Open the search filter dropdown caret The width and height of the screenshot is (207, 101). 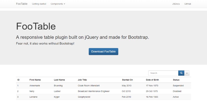tap(187, 73)
